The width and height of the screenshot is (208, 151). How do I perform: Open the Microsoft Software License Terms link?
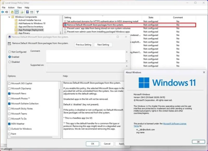pos(174,124)
